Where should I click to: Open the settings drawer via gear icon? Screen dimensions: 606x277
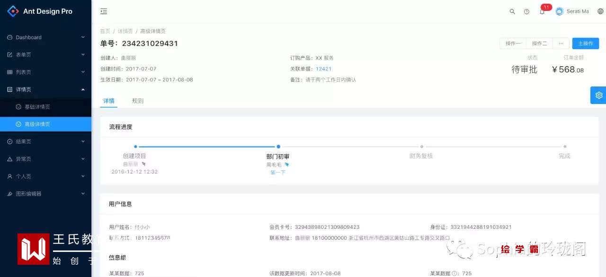pyautogui.click(x=599, y=95)
